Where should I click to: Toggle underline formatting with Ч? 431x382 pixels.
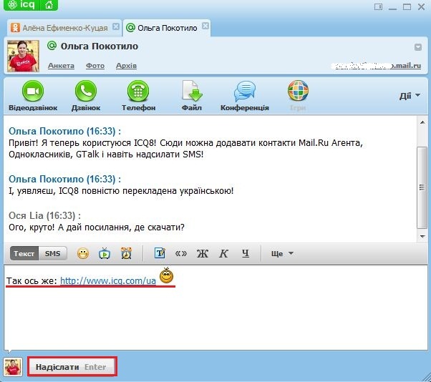(245, 253)
